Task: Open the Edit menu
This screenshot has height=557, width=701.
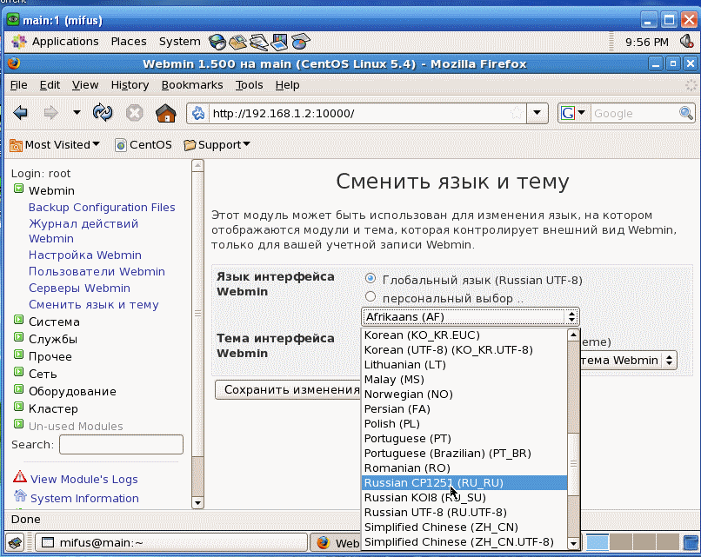Action: click(50, 85)
